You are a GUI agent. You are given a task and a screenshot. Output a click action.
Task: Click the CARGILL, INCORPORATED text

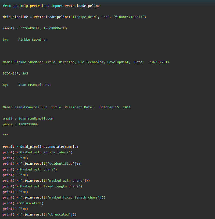[46, 28]
